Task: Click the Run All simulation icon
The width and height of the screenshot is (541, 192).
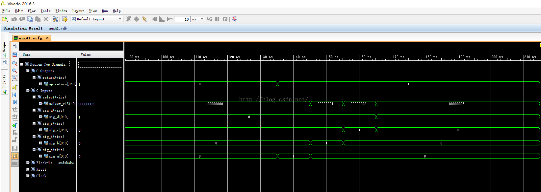Action: (162, 19)
